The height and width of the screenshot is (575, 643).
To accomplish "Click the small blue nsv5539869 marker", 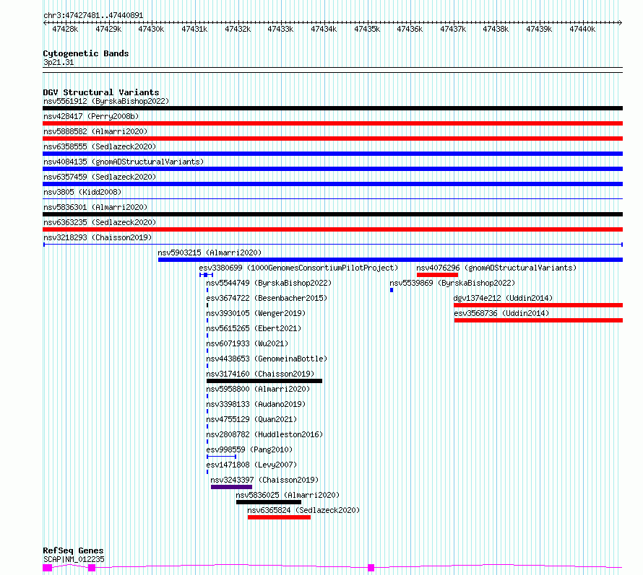I will coord(392,290).
